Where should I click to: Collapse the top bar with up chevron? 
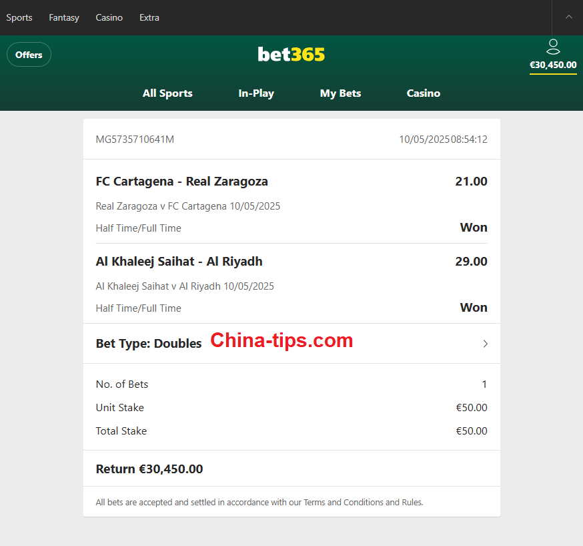568,17
